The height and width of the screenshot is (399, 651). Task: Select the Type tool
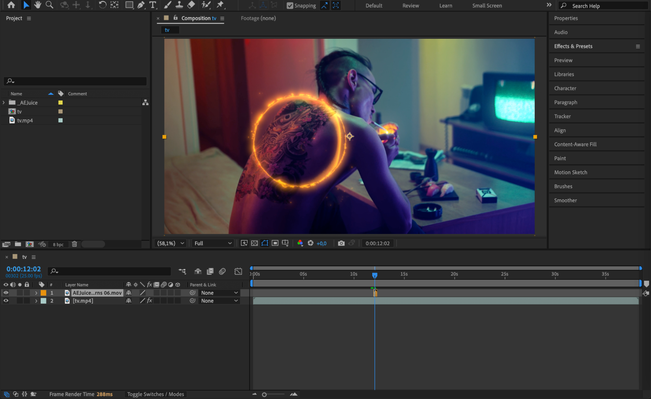tap(152, 5)
